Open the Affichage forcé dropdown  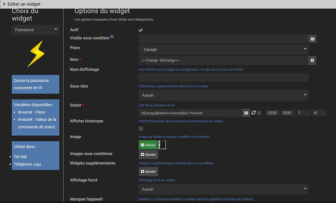[224, 189]
